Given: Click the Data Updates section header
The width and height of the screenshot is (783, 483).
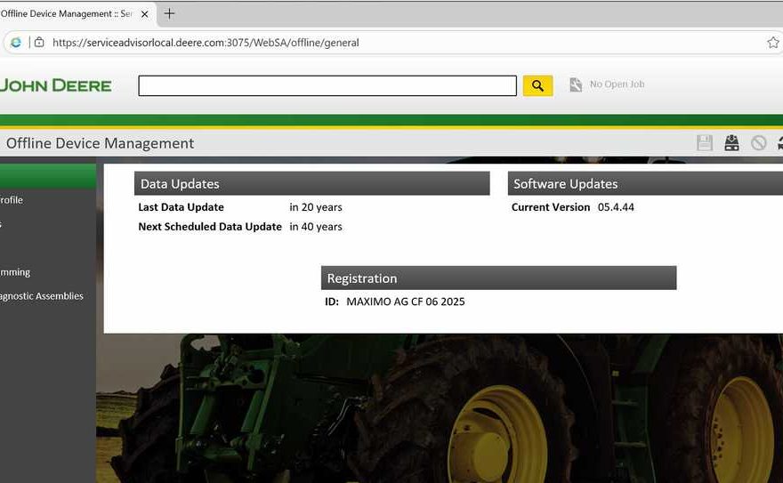Looking at the screenshot, I should (x=311, y=183).
